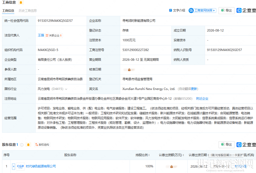Click bell icon in 股东信息 section
The height and width of the screenshot is (173, 256).
pyautogui.click(x=28, y=145)
